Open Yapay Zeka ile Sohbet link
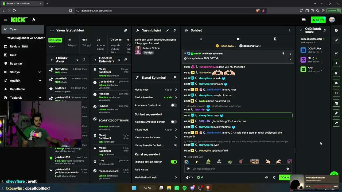Image resolution: width=342 pixels, height=192 pixels. [156, 145]
